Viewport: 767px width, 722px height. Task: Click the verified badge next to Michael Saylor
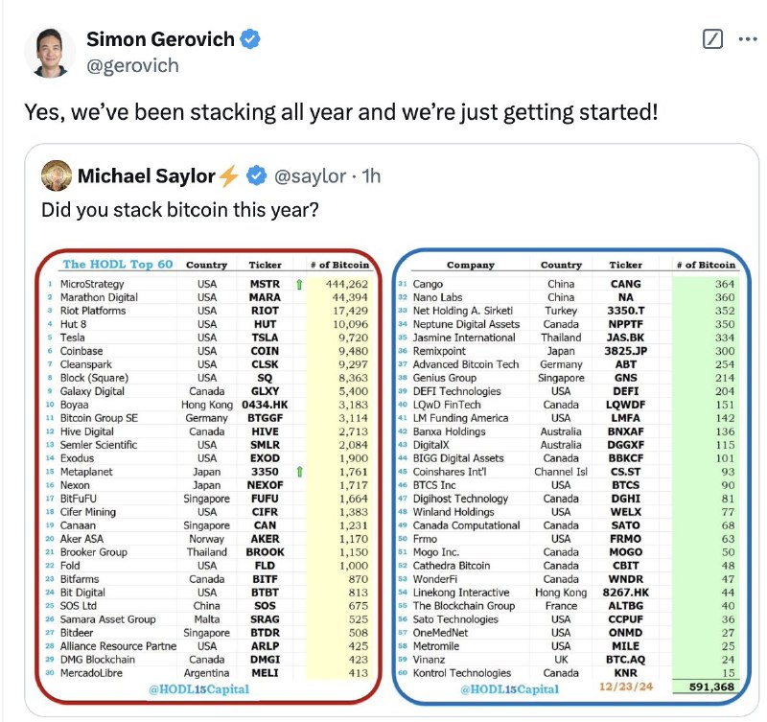tap(256, 175)
